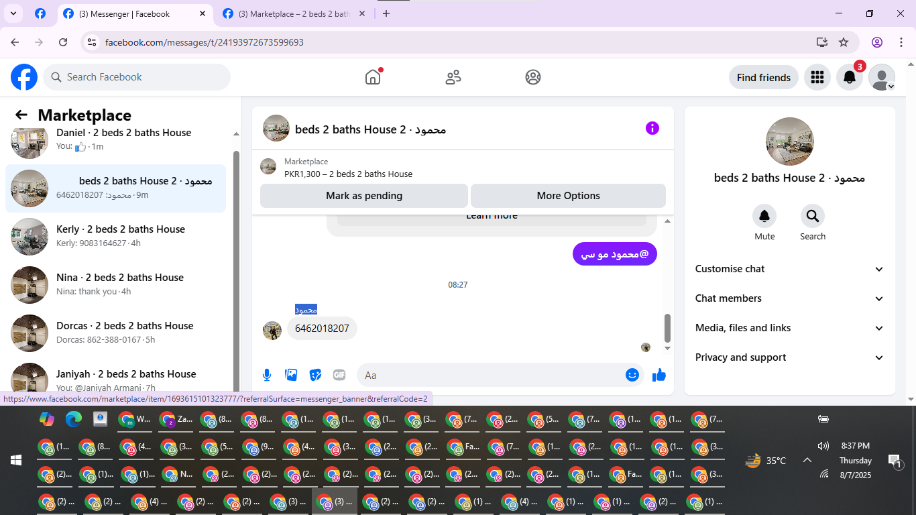Click the 08:27 timestamp in chat
Image resolution: width=916 pixels, height=515 pixels.
[458, 285]
